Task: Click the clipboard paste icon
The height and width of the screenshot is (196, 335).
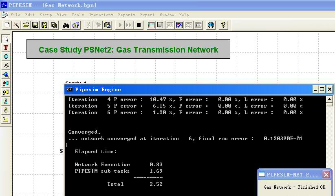Action: [x=107, y=25]
